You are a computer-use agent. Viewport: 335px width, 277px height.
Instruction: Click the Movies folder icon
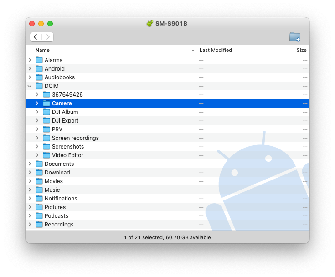[x=39, y=181]
